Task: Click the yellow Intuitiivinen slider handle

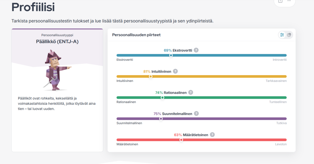Action: (x=151, y=76)
